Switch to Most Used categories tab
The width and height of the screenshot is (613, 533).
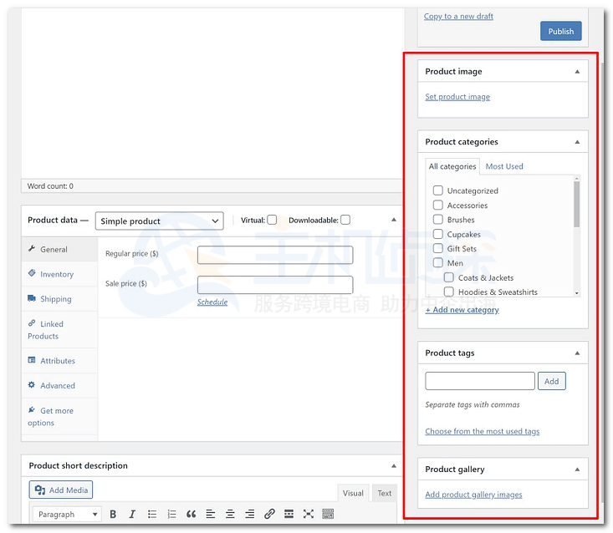pyautogui.click(x=504, y=166)
